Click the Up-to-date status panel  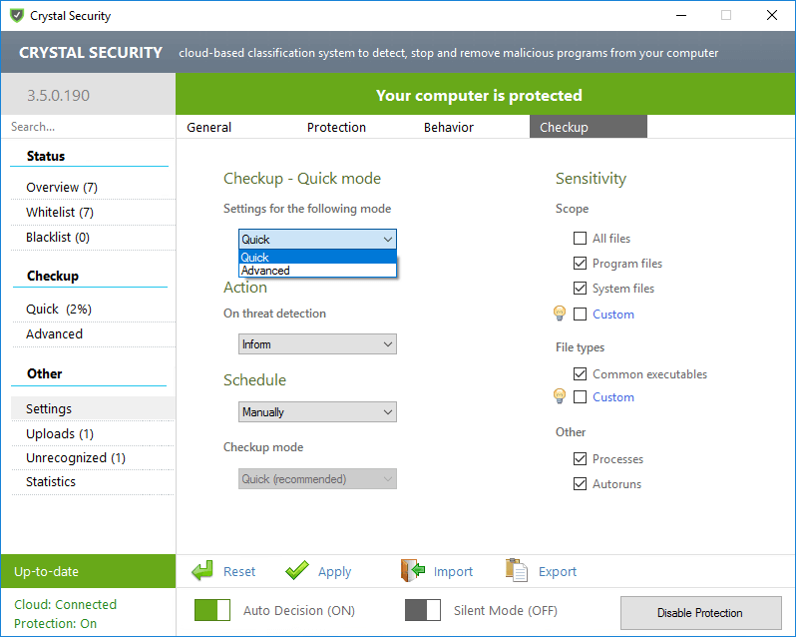pos(89,571)
